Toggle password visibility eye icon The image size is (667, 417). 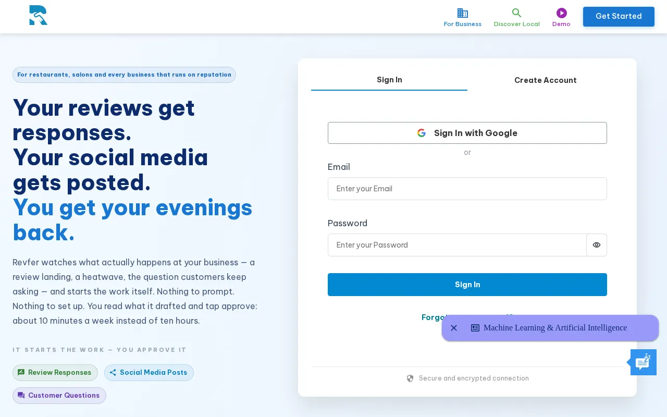pyautogui.click(x=597, y=245)
